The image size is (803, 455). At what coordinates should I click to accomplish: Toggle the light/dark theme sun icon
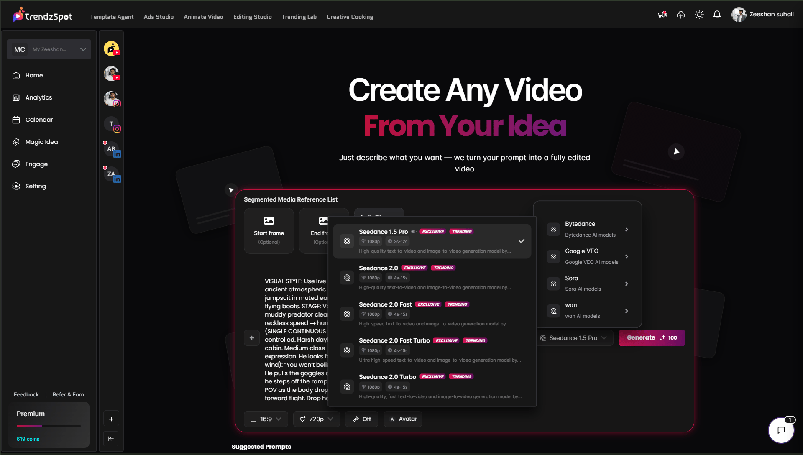click(699, 15)
